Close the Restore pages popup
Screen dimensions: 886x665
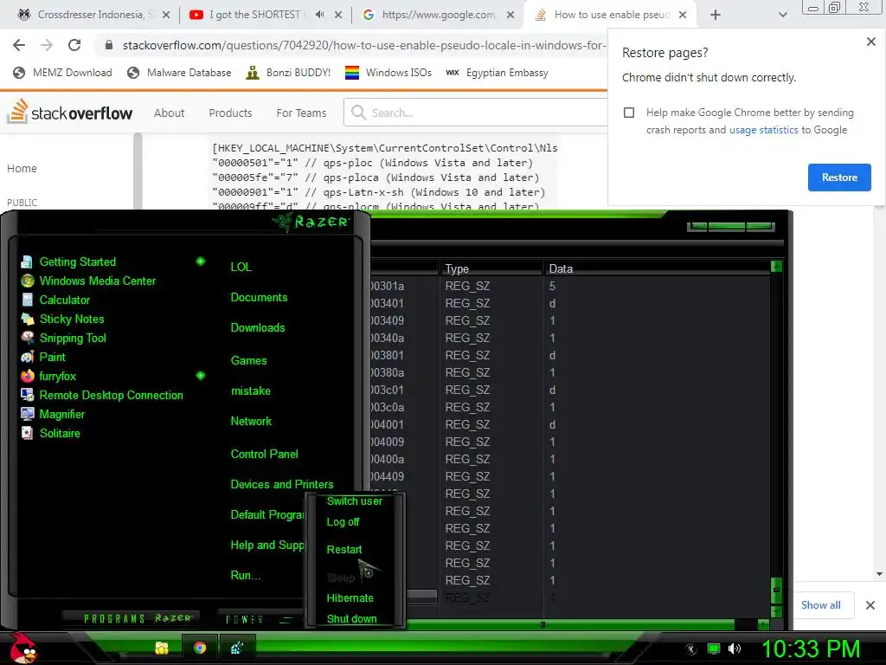870,42
